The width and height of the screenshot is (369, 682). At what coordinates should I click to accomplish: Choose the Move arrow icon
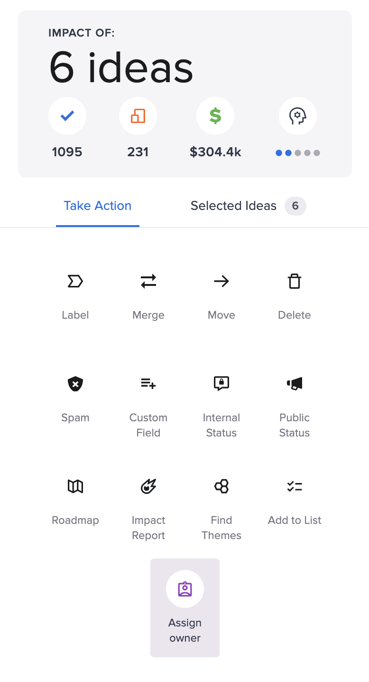click(x=221, y=282)
